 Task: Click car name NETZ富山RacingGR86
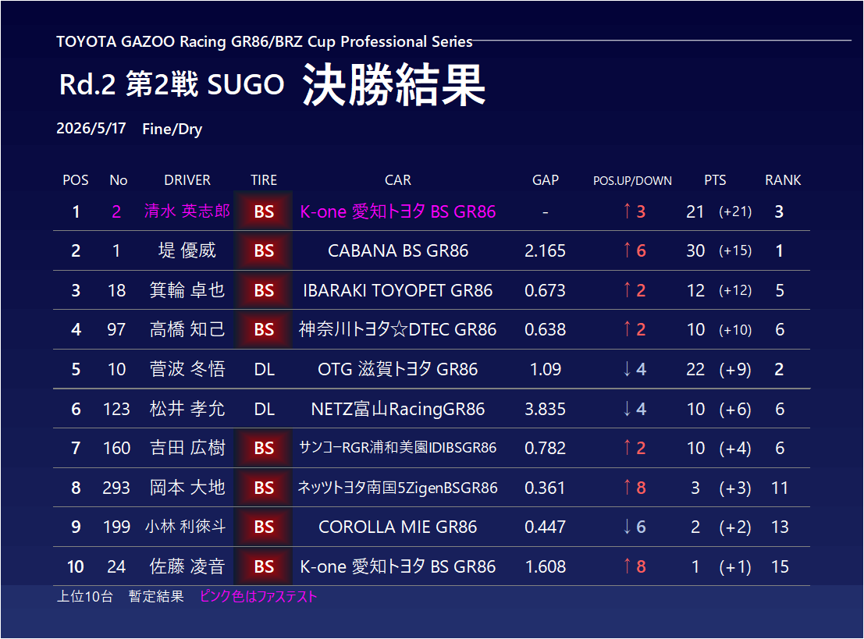click(x=398, y=409)
